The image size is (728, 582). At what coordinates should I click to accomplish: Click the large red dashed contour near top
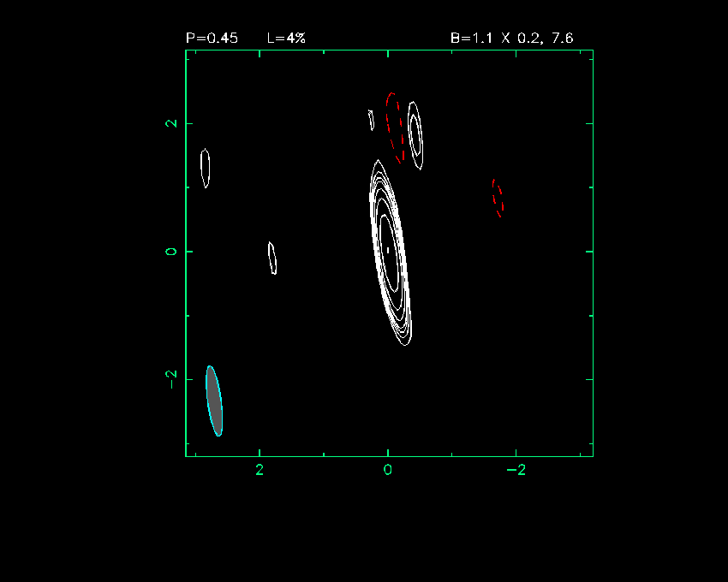(x=395, y=128)
